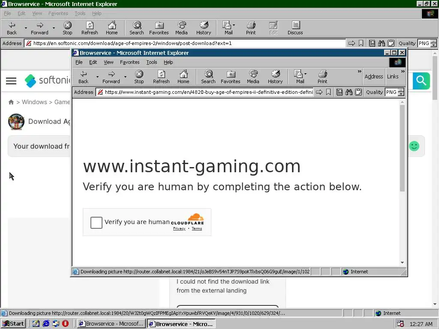The width and height of the screenshot is (439, 329).
Task: Click the softonic green search button
Action: [421, 81]
